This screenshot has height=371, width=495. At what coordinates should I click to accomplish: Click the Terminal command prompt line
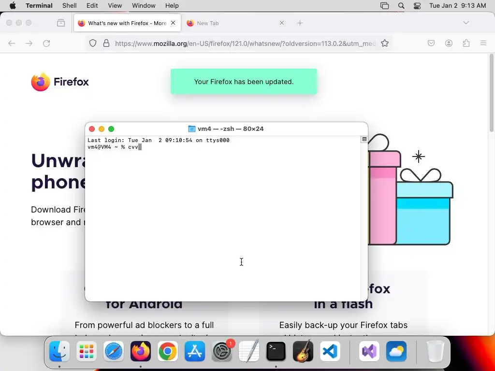115,147
